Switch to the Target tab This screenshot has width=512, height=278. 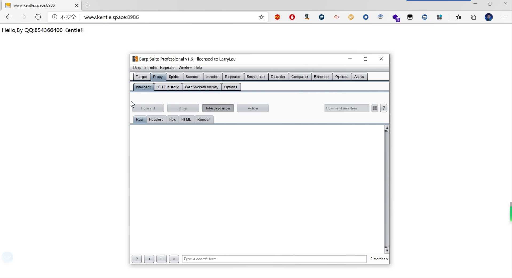141,77
